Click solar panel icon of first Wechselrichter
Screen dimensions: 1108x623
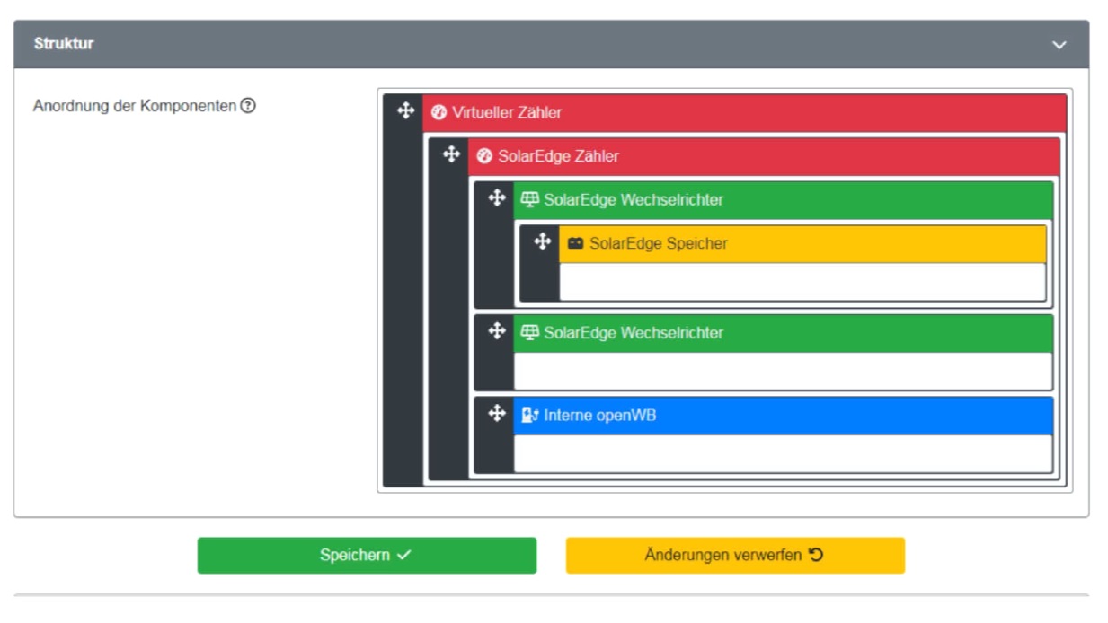(x=530, y=199)
